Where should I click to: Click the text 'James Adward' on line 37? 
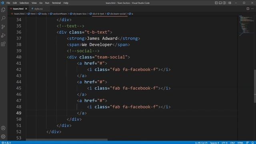click(102, 38)
